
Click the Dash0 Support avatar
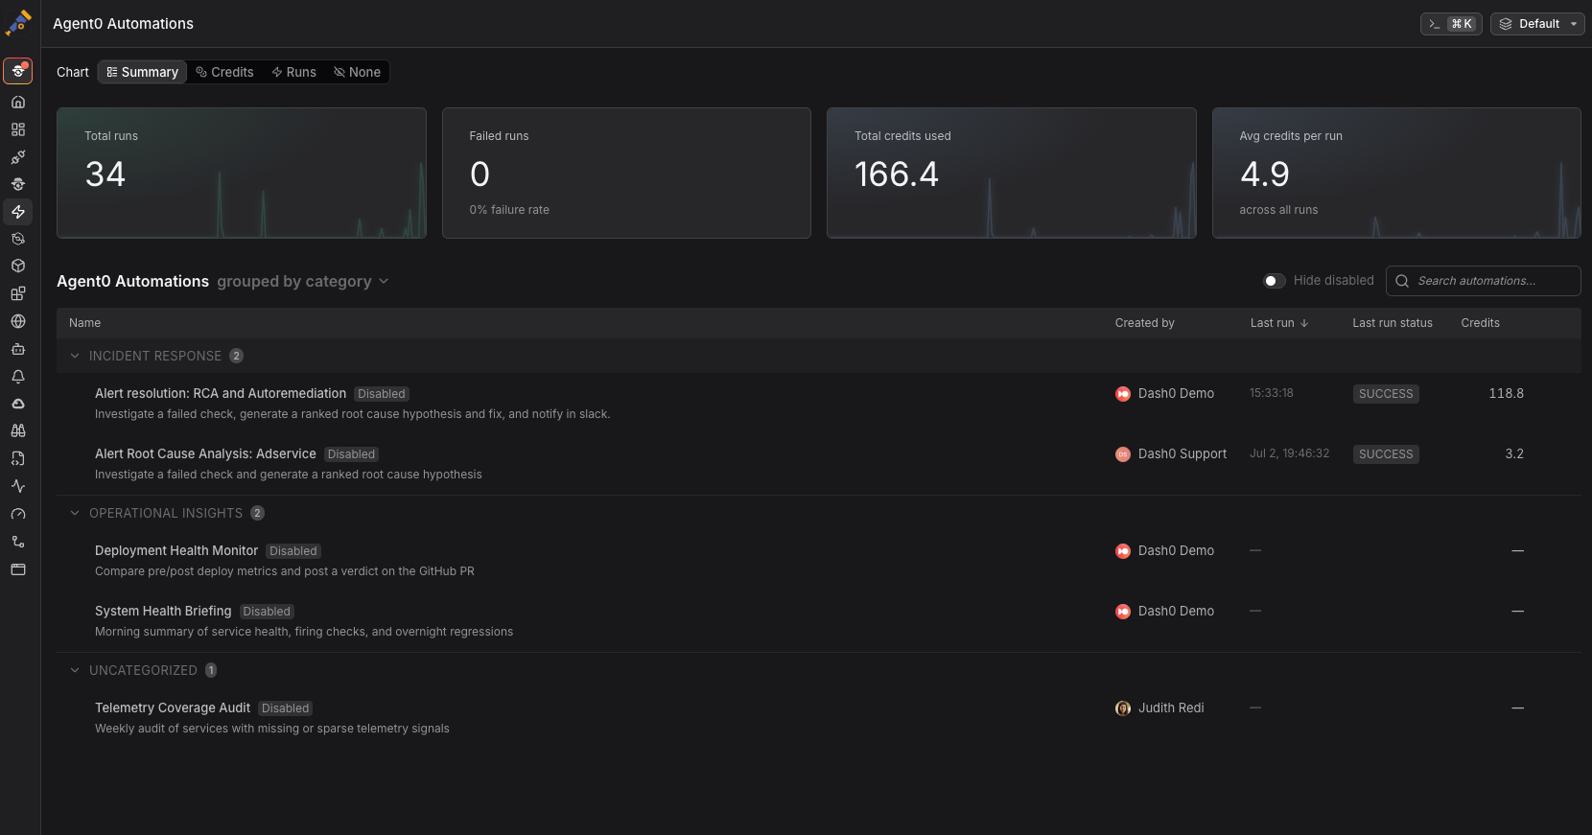pyautogui.click(x=1123, y=454)
